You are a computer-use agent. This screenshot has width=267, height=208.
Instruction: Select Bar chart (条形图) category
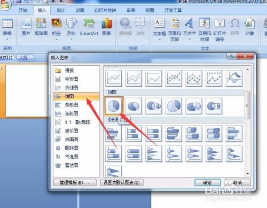click(76, 105)
